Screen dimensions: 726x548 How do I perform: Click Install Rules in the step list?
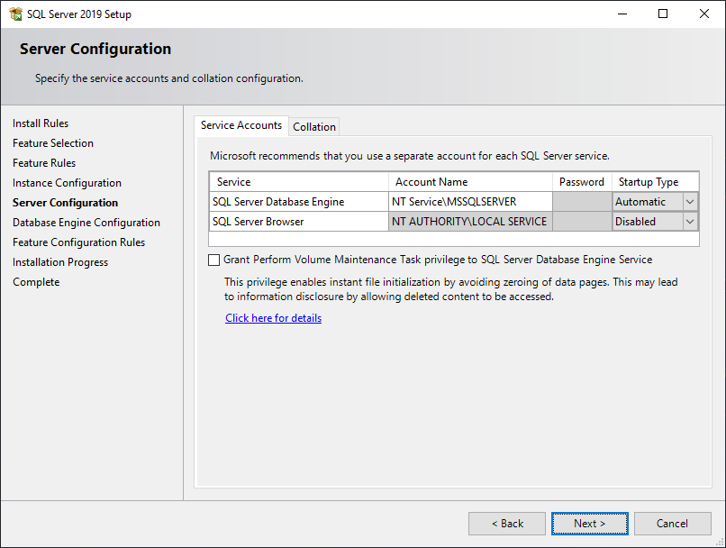click(x=41, y=123)
